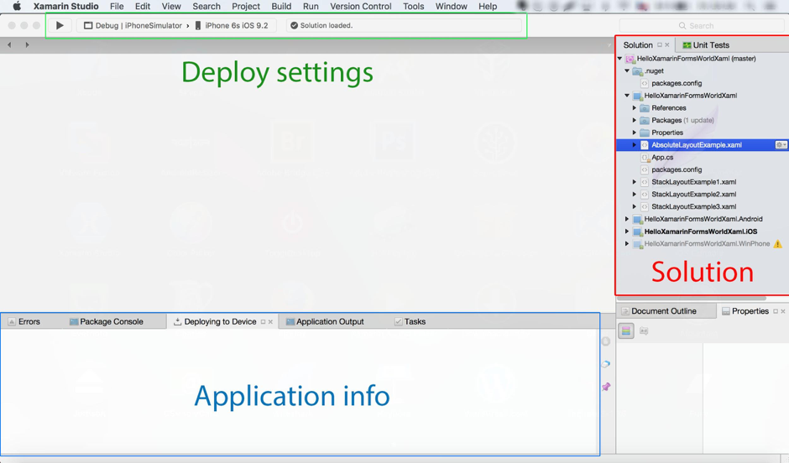Viewport: 789px width, 463px height.
Task: Expand StackLayoutExample2.xaml node
Action: [x=635, y=194]
